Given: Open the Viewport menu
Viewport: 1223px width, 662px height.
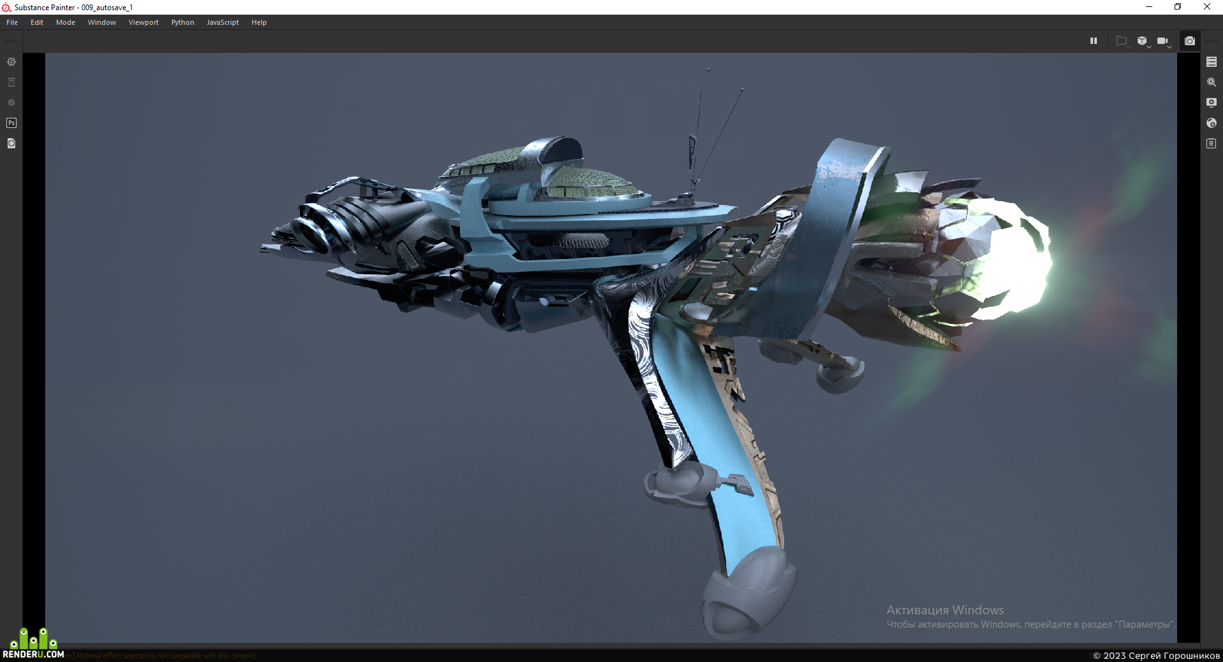Looking at the screenshot, I should (143, 22).
